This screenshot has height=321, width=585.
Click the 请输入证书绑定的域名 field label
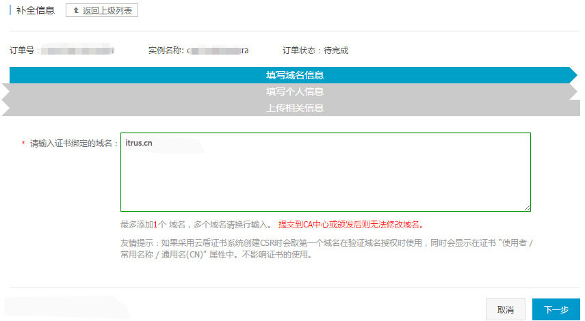click(74, 144)
